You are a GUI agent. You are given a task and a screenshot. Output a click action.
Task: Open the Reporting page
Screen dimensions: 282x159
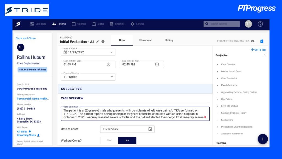click(x=117, y=24)
